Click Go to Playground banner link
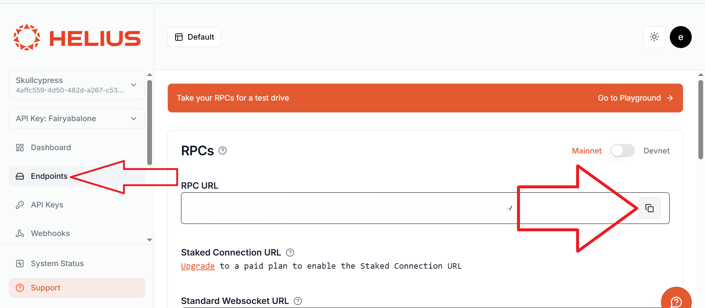This screenshot has height=308, width=705. click(x=635, y=98)
